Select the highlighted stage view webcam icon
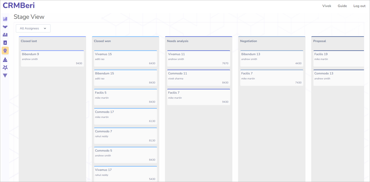 [5, 51]
